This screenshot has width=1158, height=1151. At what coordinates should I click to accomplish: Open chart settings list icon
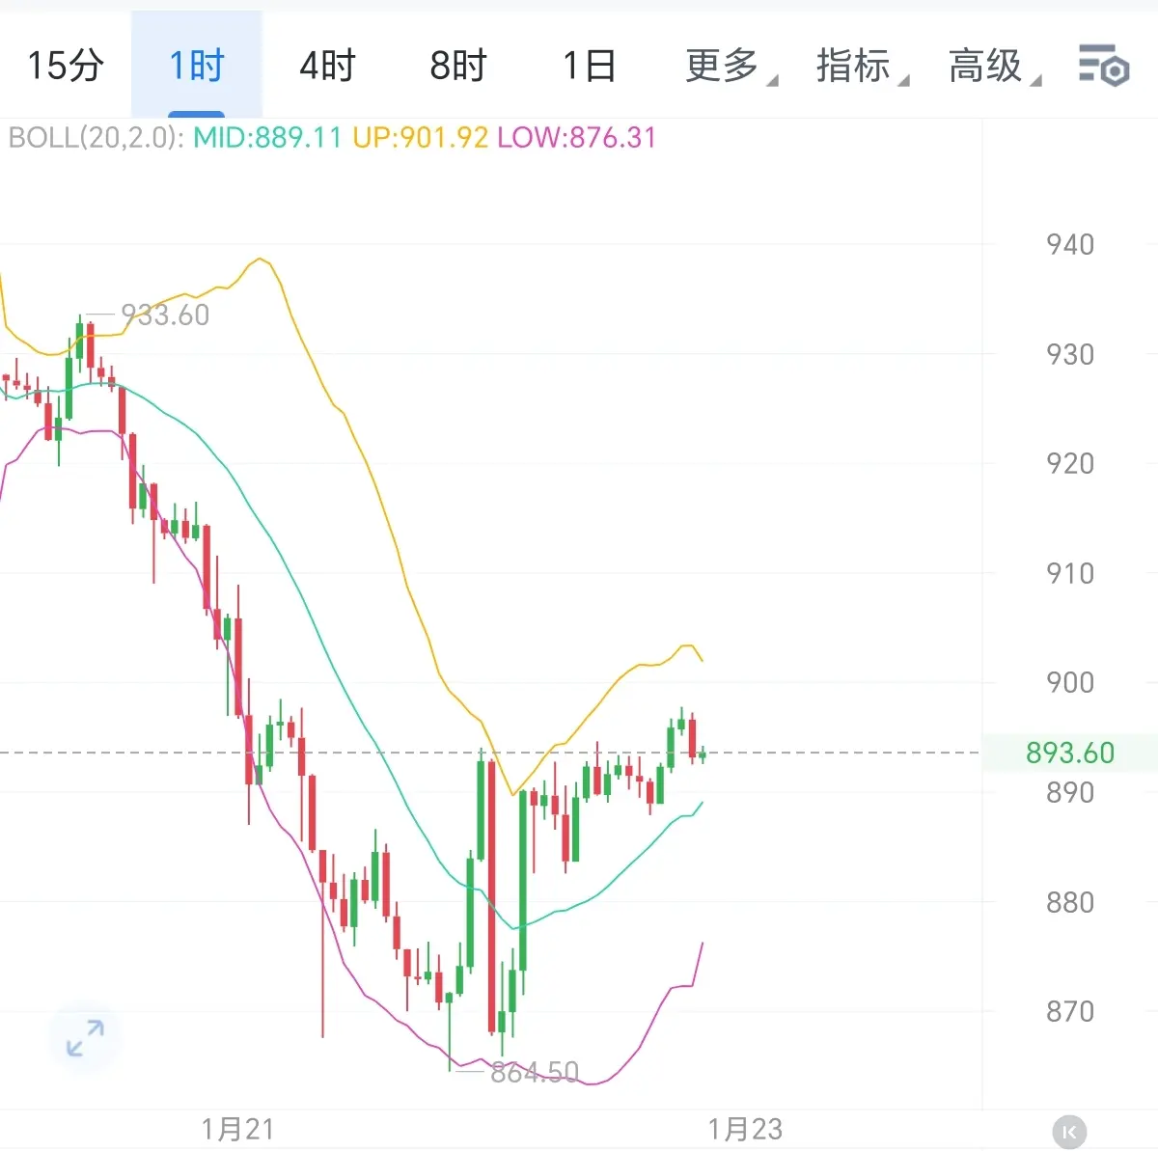coord(1103,66)
